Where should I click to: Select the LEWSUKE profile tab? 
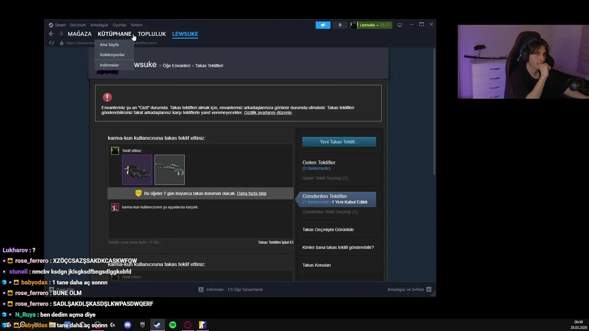click(185, 34)
